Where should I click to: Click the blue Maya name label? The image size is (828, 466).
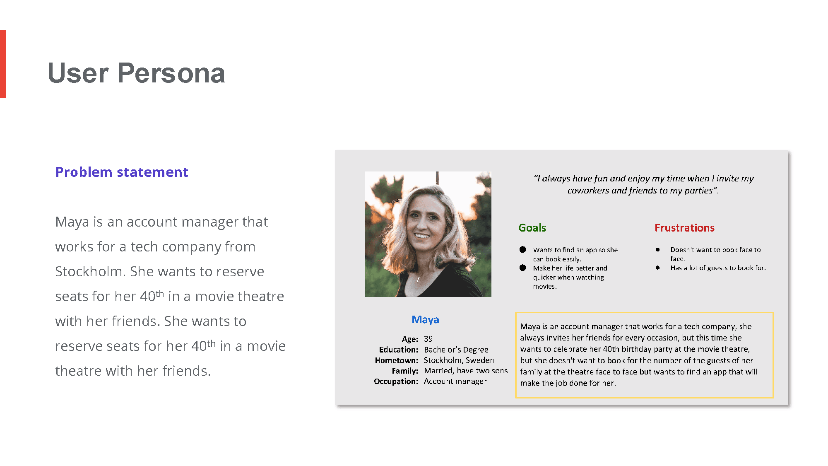click(x=425, y=320)
